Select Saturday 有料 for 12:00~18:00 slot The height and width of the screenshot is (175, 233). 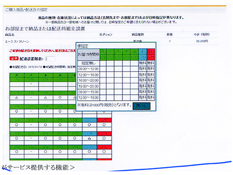[x=143, y=98]
